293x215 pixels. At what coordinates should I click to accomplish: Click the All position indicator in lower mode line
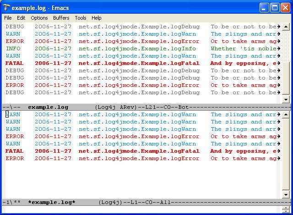coord(165,202)
